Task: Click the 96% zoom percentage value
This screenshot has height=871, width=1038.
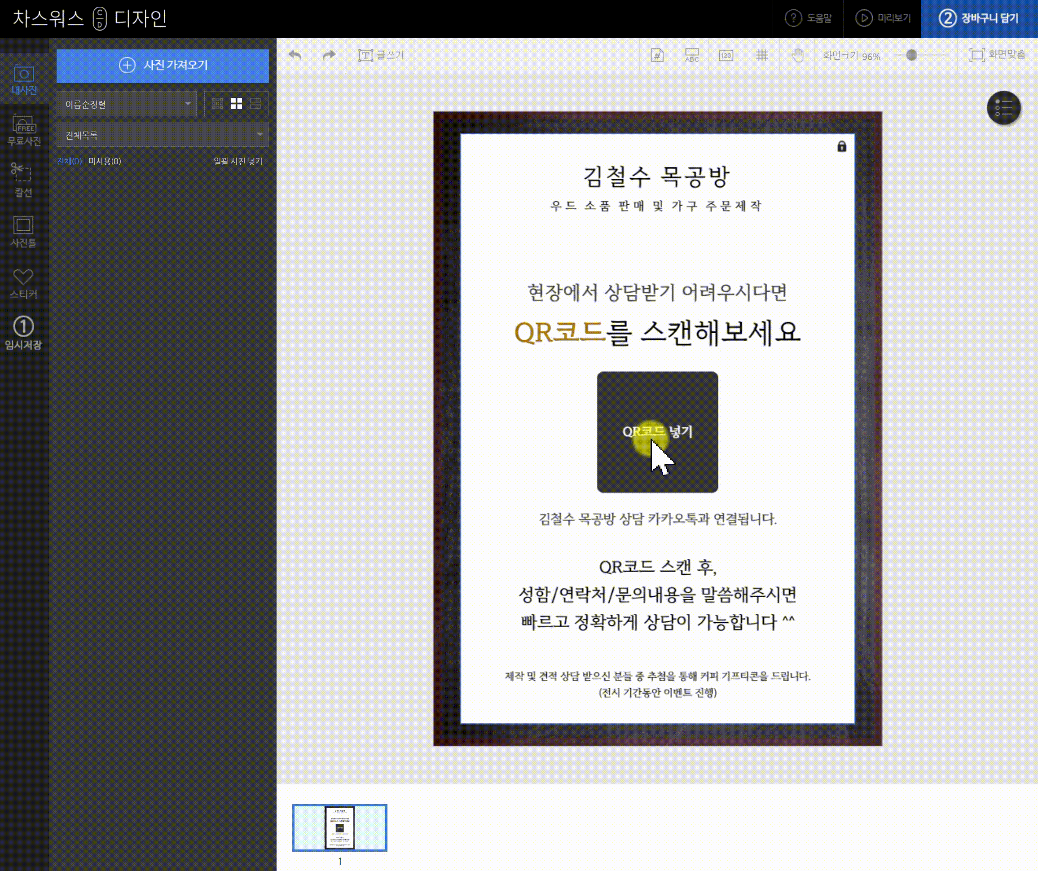Action: pyautogui.click(x=871, y=57)
